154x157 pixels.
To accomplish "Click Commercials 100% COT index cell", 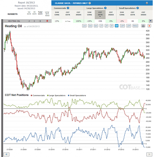I will [79, 21].
